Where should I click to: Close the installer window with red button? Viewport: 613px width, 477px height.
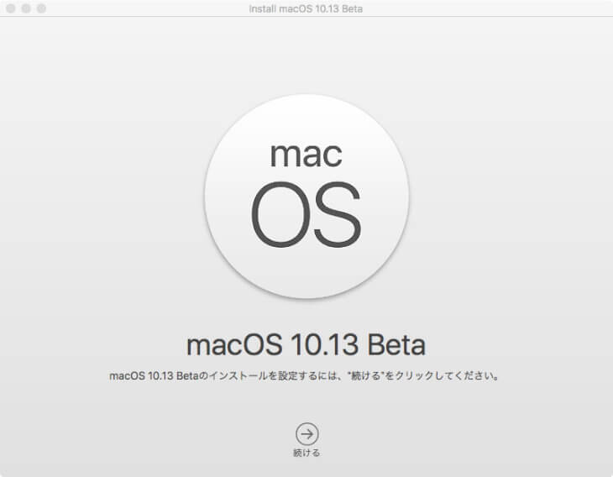(x=11, y=8)
